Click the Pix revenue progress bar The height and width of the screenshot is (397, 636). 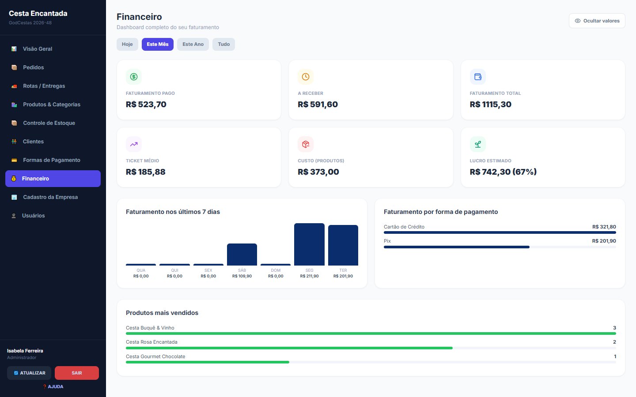point(500,247)
